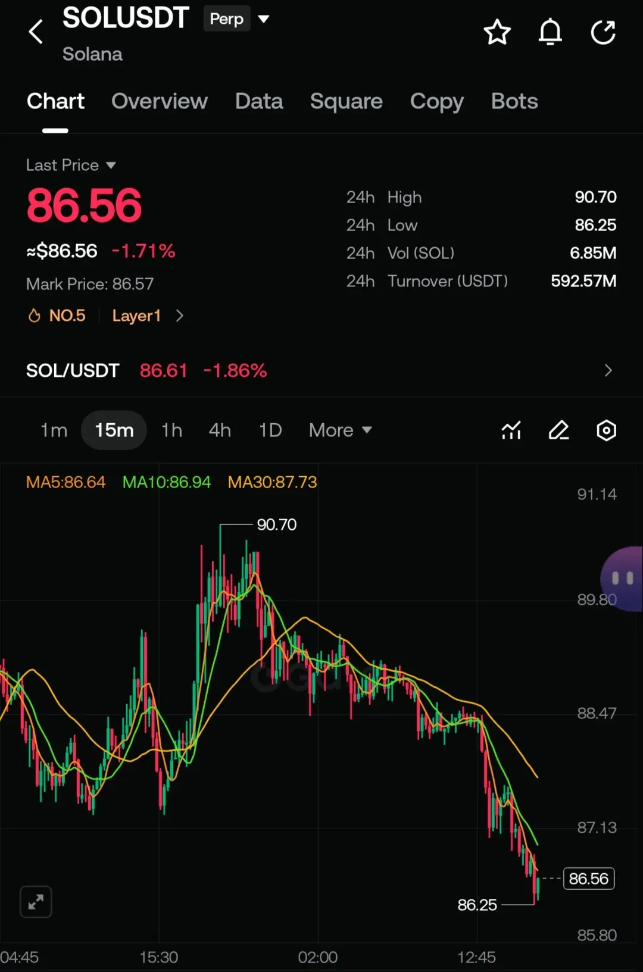The height and width of the screenshot is (972, 643).
Task: Tap the 24h Turnover value 592.57M
Action: (583, 281)
